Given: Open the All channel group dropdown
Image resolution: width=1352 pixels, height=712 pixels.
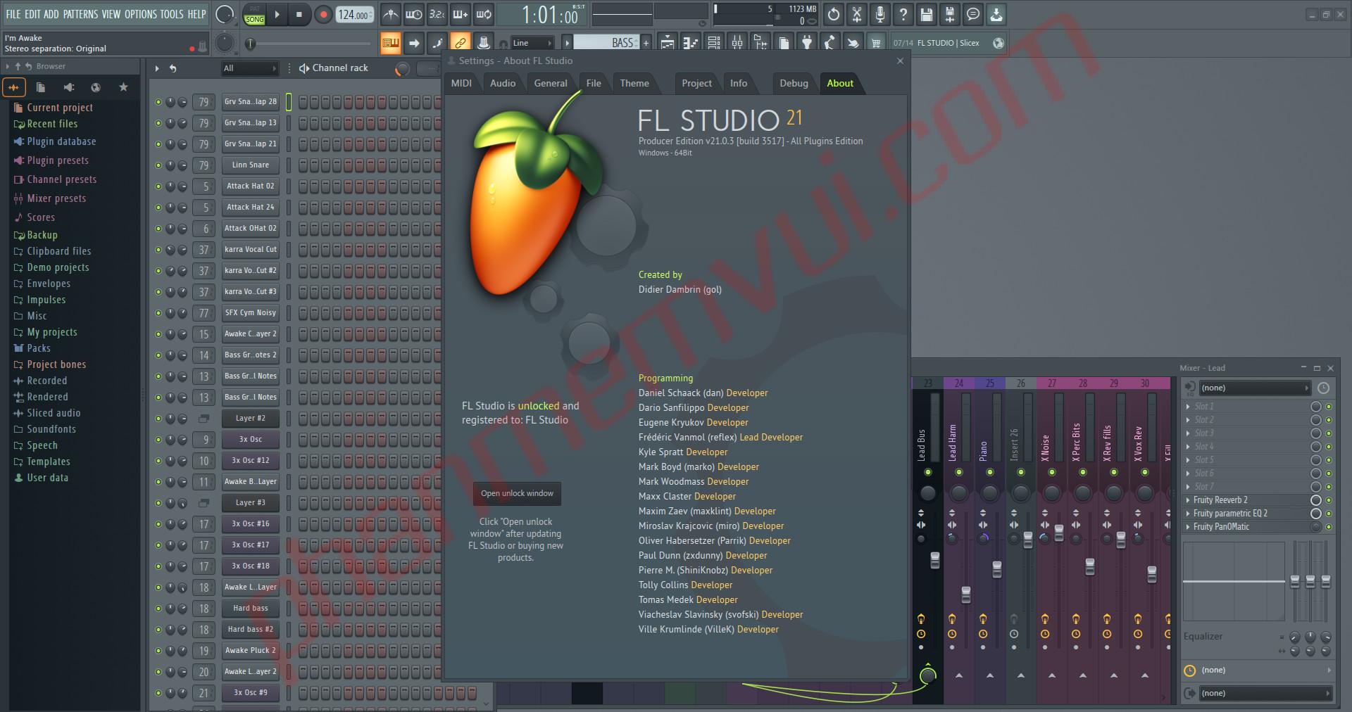Looking at the screenshot, I should point(249,68).
